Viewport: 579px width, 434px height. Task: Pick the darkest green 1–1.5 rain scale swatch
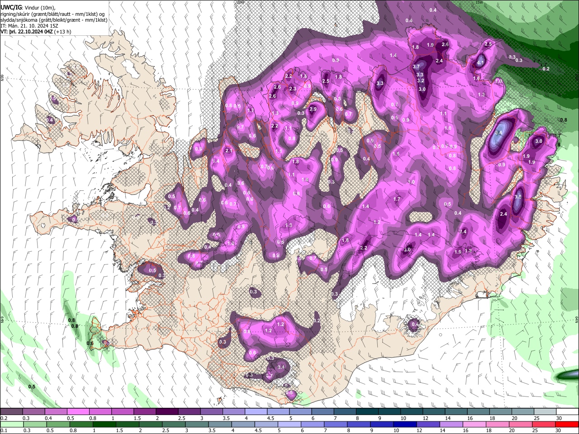click(104, 424)
